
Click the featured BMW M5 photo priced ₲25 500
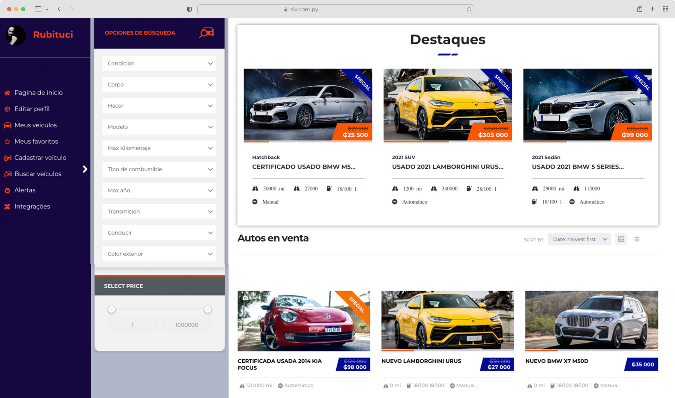coord(308,104)
